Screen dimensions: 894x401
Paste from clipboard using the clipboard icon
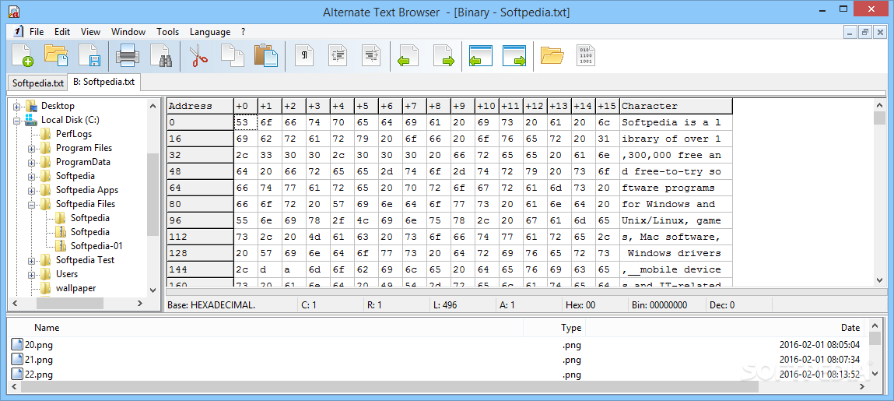[266, 56]
